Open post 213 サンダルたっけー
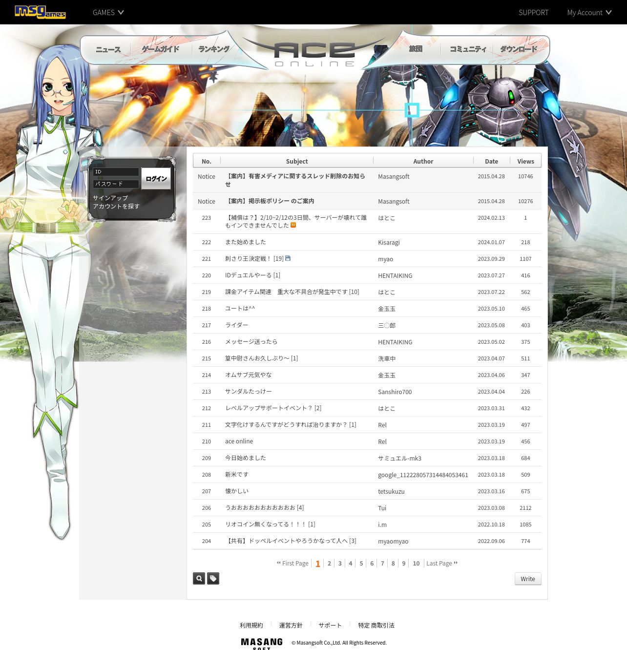This screenshot has width=627, height=650. point(248,392)
